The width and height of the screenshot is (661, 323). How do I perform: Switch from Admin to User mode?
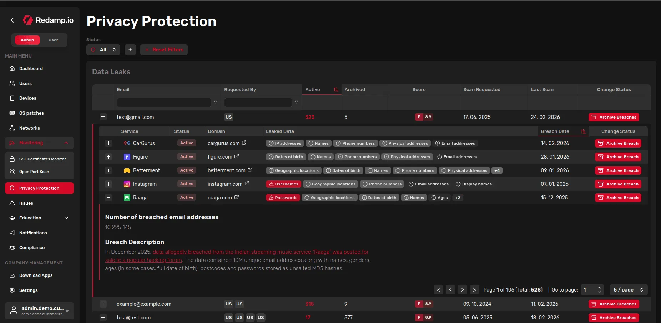pyautogui.click(x=53, y=40)
